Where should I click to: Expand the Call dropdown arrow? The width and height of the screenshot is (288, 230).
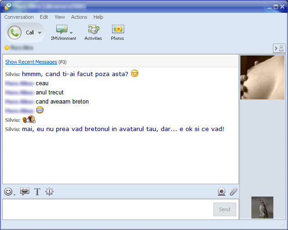click(x=40, y=33)
